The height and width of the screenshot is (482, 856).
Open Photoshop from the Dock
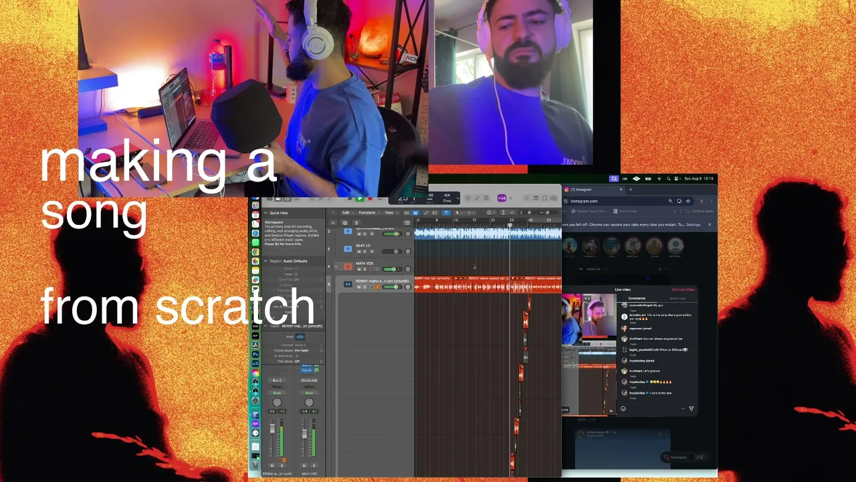pyautogui.click(x=255, y=354)
